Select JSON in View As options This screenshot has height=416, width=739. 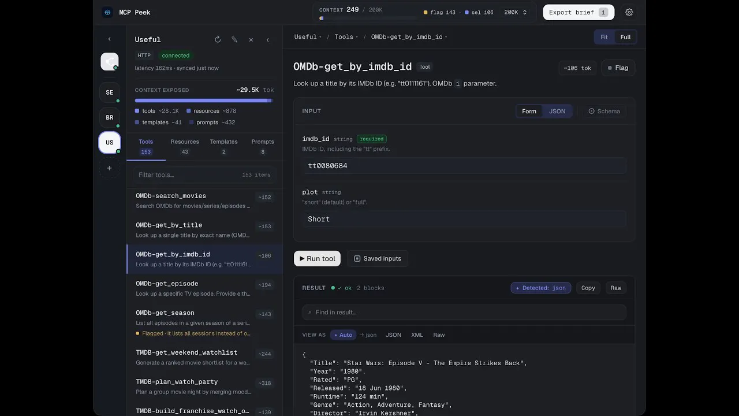click(x=393, y=335)
